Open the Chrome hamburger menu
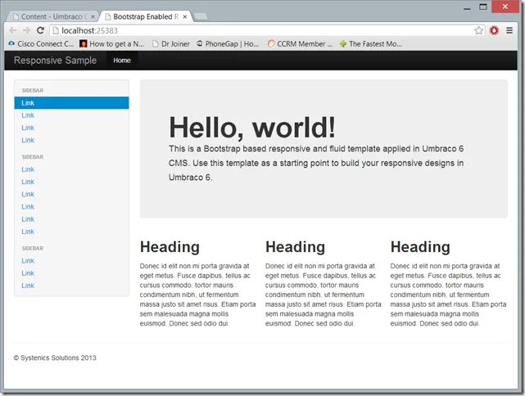 coord(509,30)
